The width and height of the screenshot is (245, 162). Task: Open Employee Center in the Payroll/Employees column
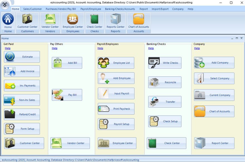[117, 143]
